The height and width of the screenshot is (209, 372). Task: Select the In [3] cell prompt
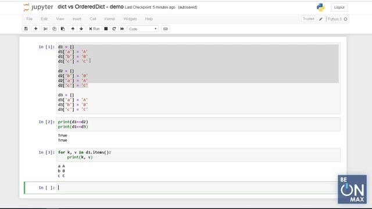[x=46, y=152]
